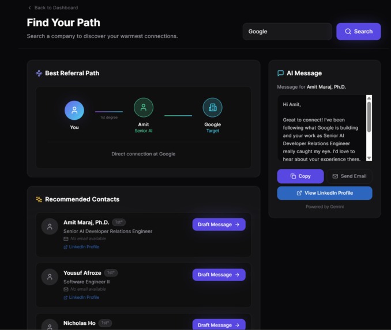The width and height of the screenshot is (391, 330).
Task: Click the Yousuf Afroze contact name
Action: (82, 273)
